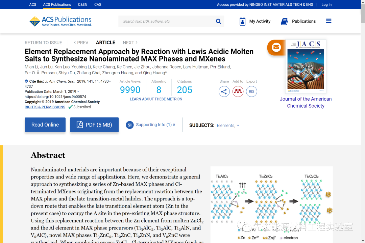Export citation via RIS icon
365x243 pixels.
[251, 91]
